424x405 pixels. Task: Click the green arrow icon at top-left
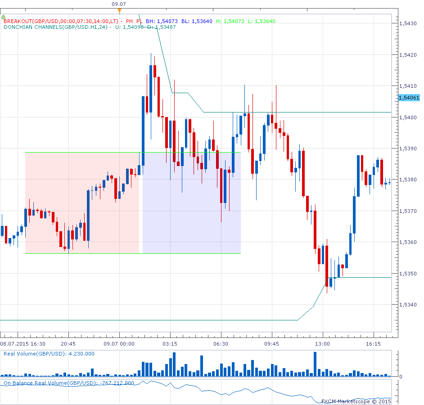click(3, 17)
